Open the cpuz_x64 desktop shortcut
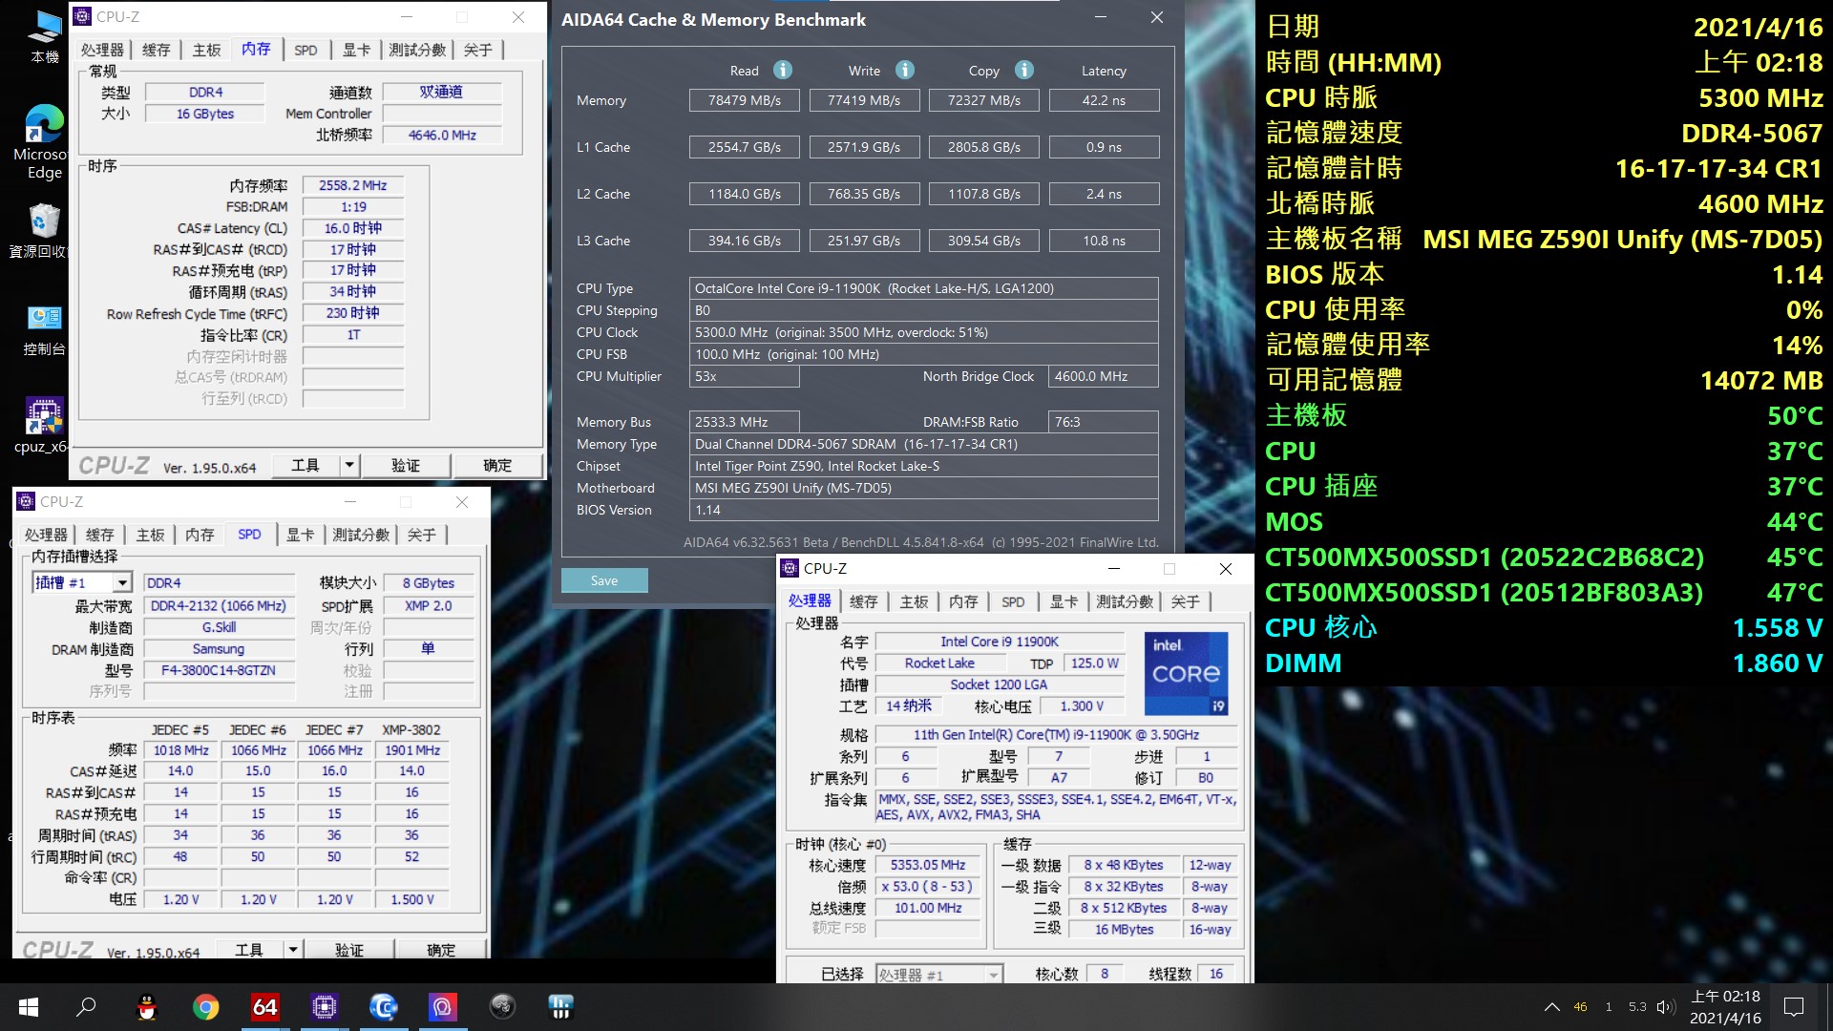 pyautogui.click(x=44, y=427)
